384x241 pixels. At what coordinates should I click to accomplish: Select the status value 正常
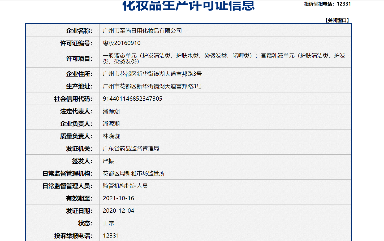click(x=109, y=223)
